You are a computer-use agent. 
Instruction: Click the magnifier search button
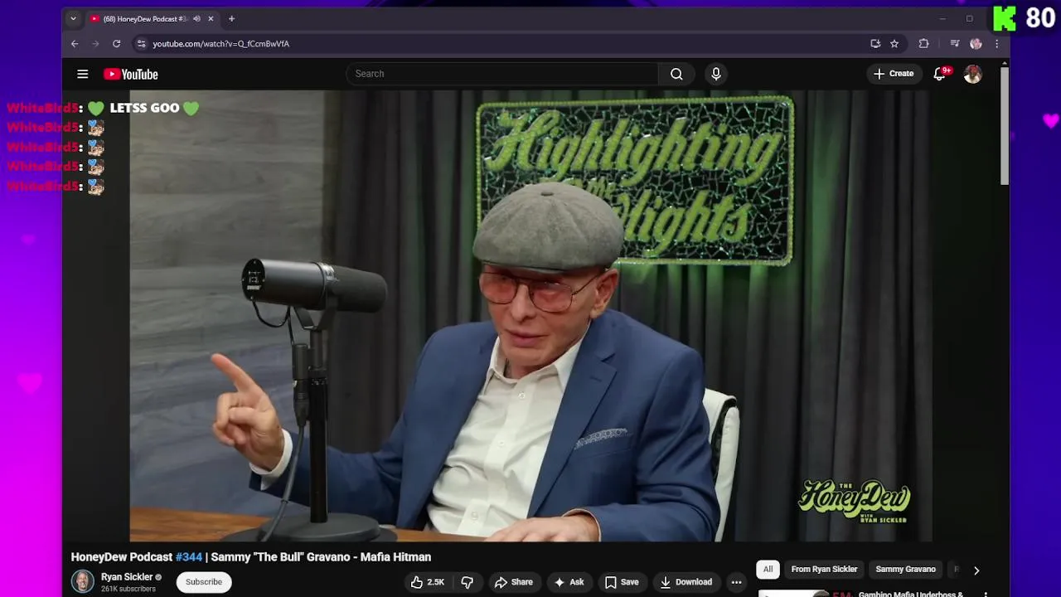pyautogui.click(x=676, y=74)
